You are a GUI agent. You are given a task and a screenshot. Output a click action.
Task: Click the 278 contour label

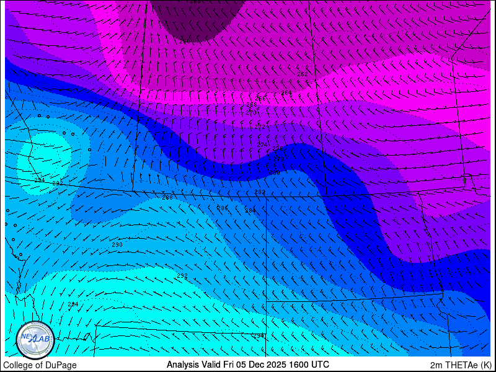(278, 159)
